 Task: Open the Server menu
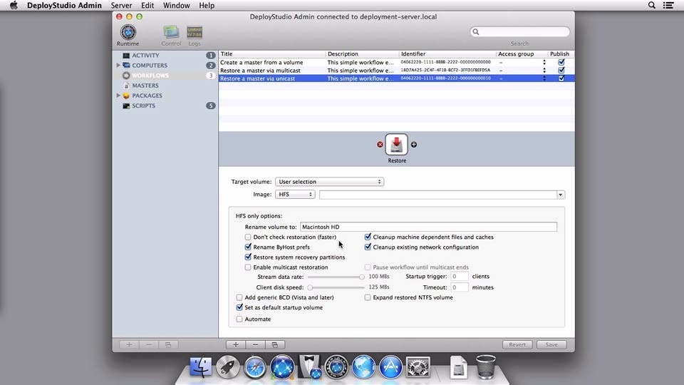[x=121, y=5]
